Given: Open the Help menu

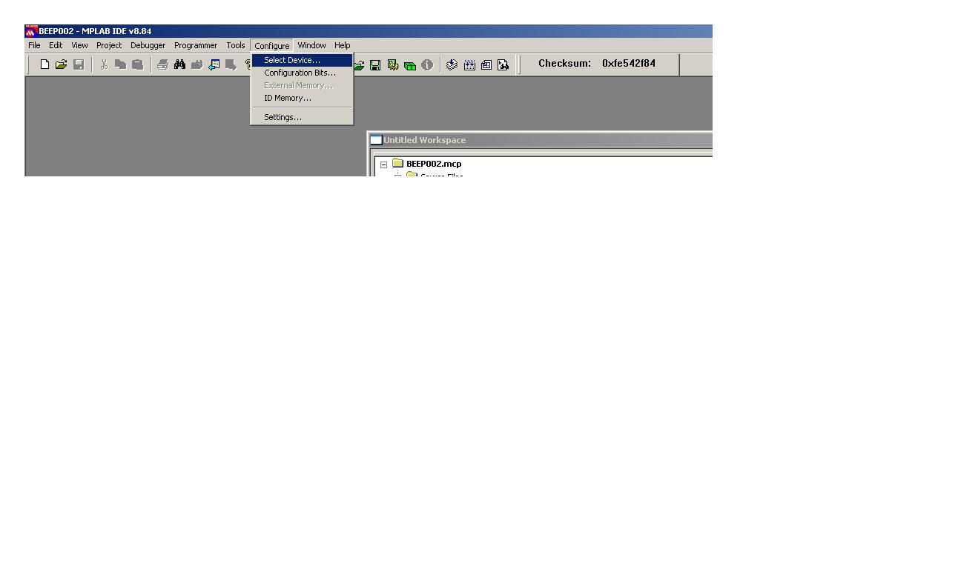Looking at the screenshot, I should [x=342, y=45].
